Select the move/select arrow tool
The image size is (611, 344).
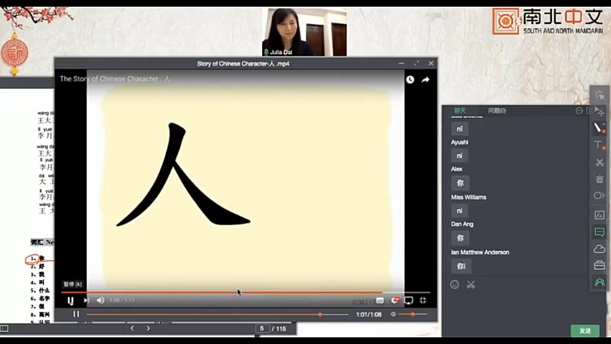(600, 111)
